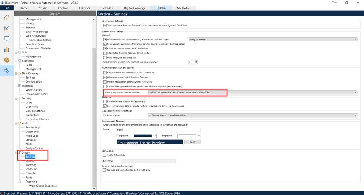Enable Use fixed browser extension port checkbox
Image resolution: width=364 pixels, height=195 pixels.
coord(104,170)
